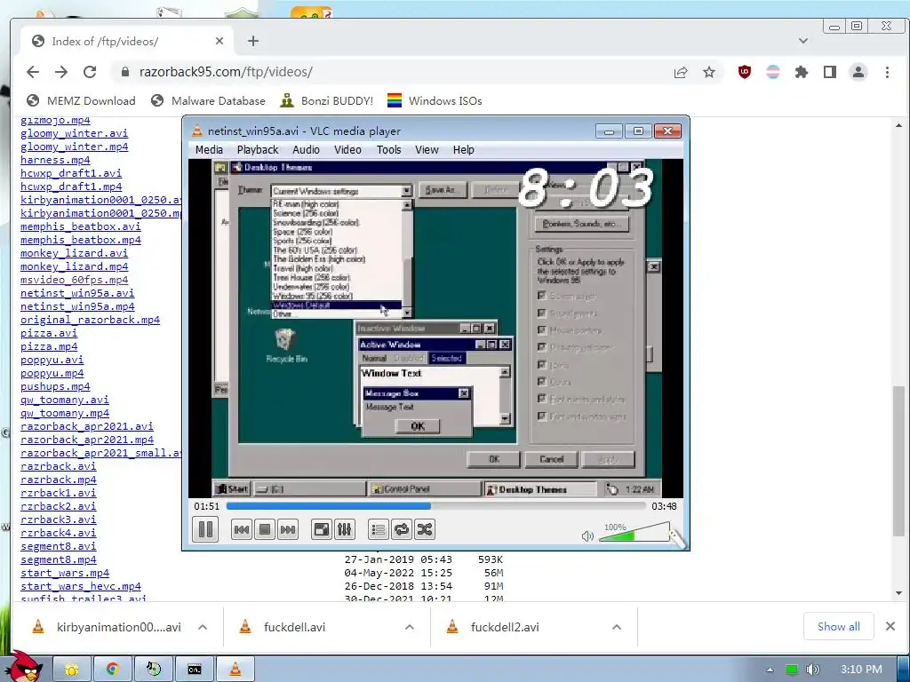Open file explorer taskbar icon
Image resolution: width=910 pixels, height=682 pixels.
pos(72,670)
